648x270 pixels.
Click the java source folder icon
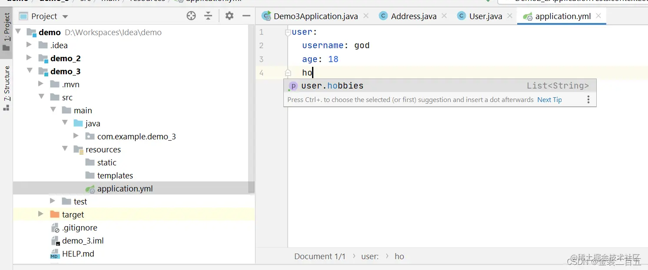(78, 123)
